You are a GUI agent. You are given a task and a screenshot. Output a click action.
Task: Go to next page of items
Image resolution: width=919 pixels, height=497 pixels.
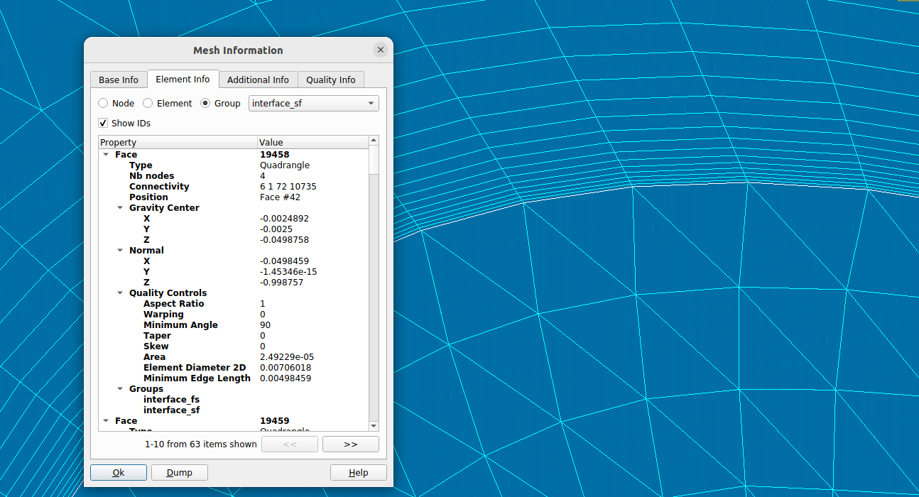tap(350, 444)
